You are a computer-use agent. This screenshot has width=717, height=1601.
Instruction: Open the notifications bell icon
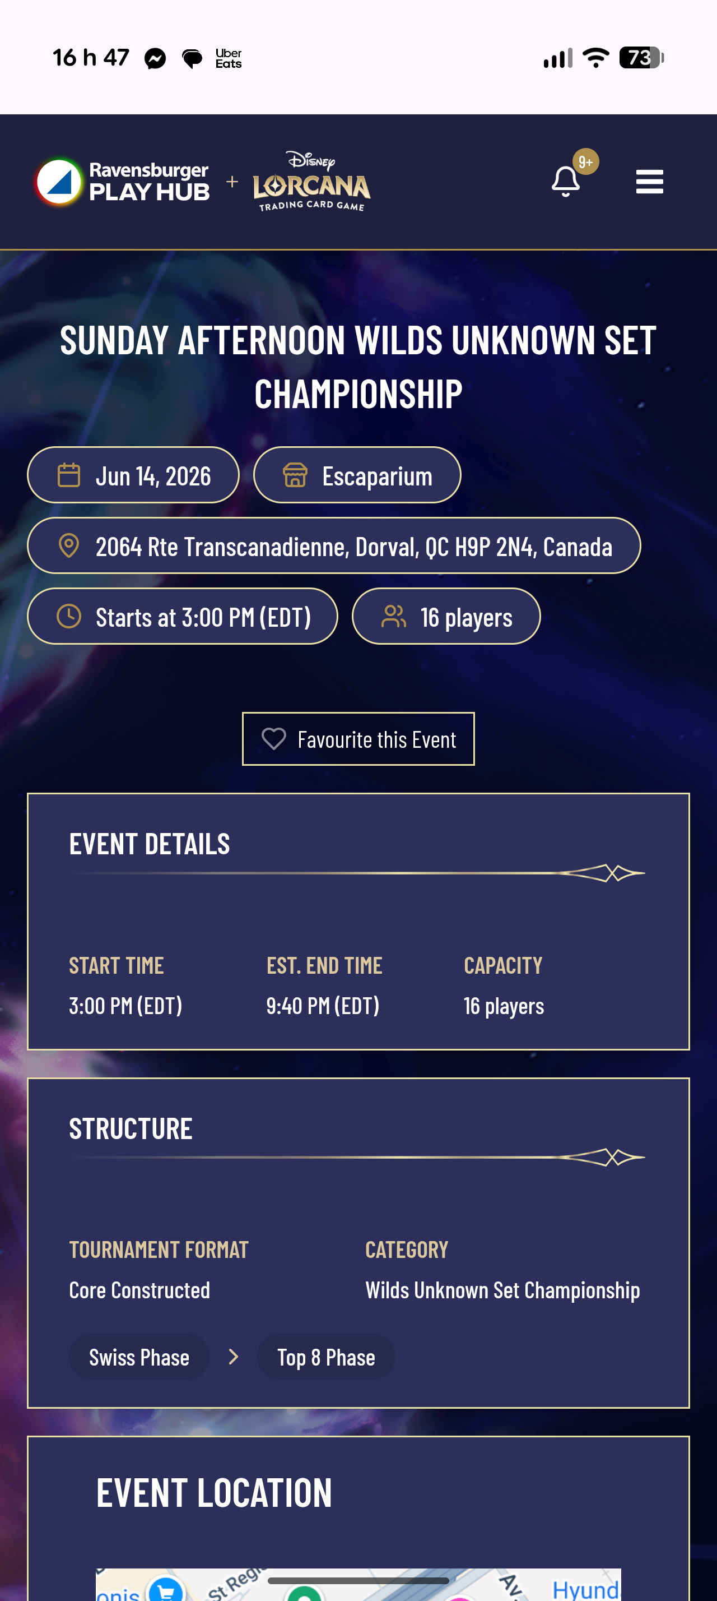tap(565, 182)
